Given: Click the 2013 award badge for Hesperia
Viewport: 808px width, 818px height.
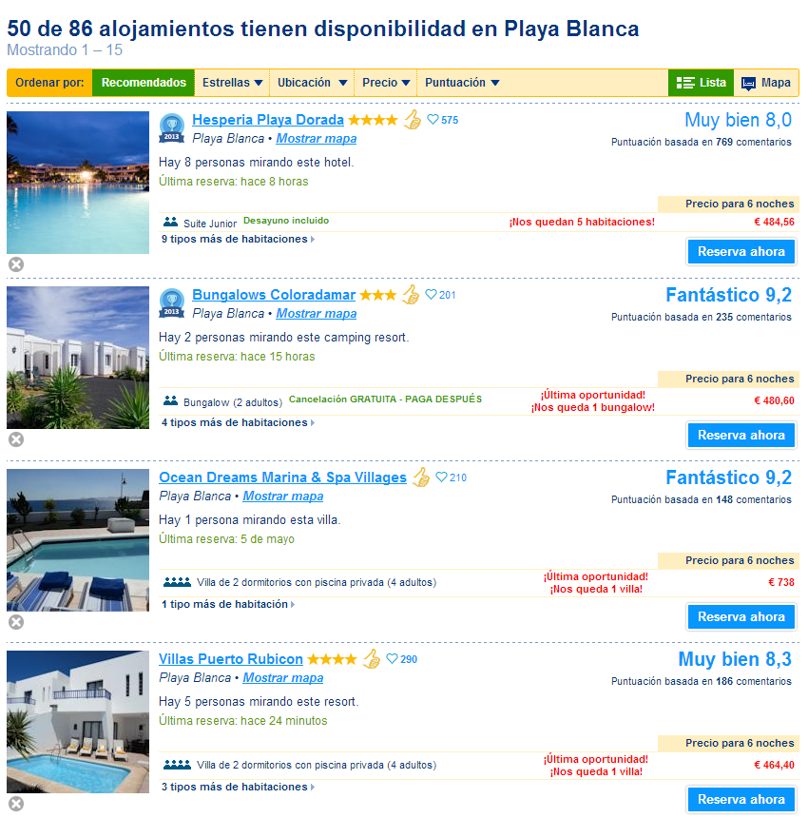Looking at the screenshot, I should point(172,127).
